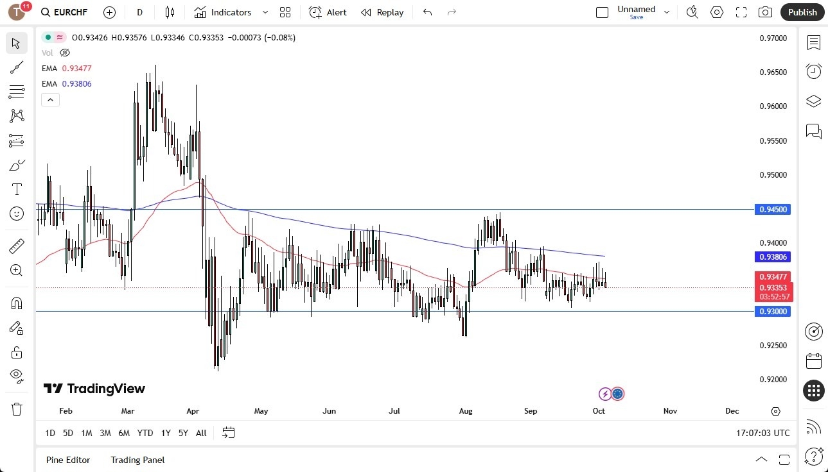828x472 pixels.
Task: Select the Brush drawing tool
Action: coord(17,164)
